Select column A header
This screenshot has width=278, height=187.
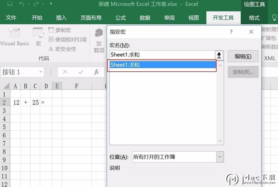pos(15,86)
